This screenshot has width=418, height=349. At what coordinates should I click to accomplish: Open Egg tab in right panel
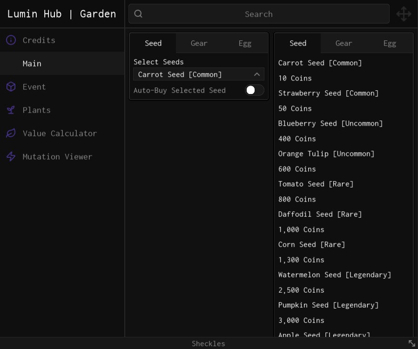pos(390,43)
